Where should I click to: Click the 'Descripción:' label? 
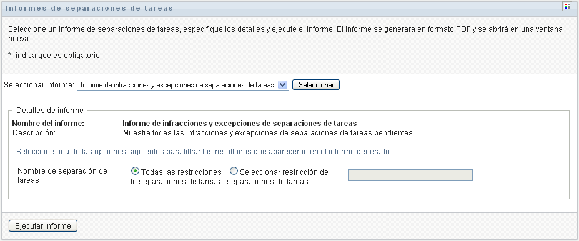coord(34,133)
